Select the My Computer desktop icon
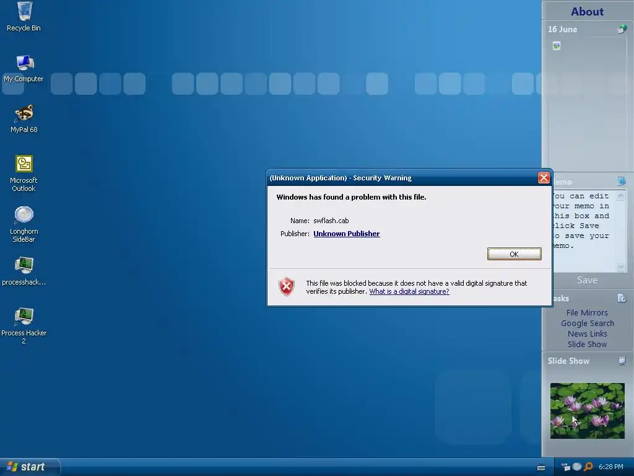This screenshot has height=476, width=634. [24, 68]
